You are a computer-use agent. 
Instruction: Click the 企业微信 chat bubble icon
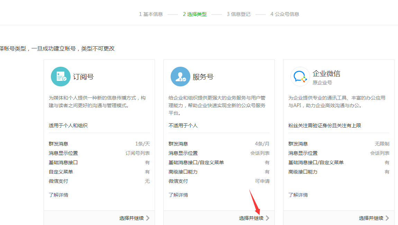(x=300, y=76)
